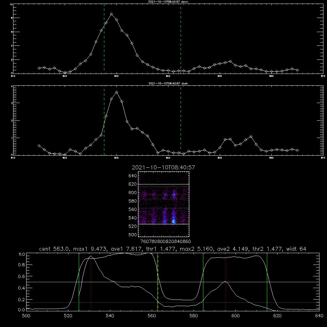
Task: Click the first diamond data point of the dawn curve
Action: pos(39,68)
